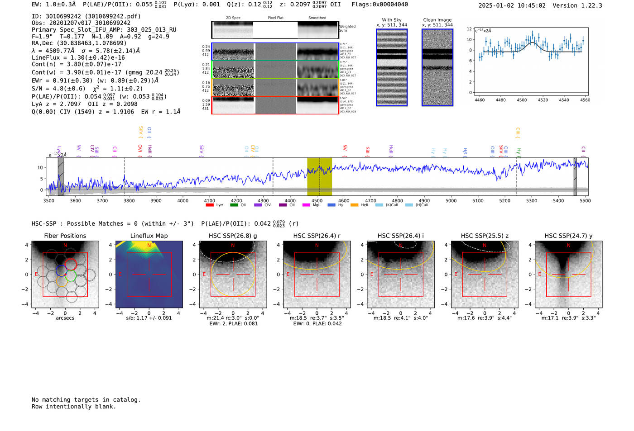
Task: Click the (H)CaII legend entry
Action: [x=417, y=205]
